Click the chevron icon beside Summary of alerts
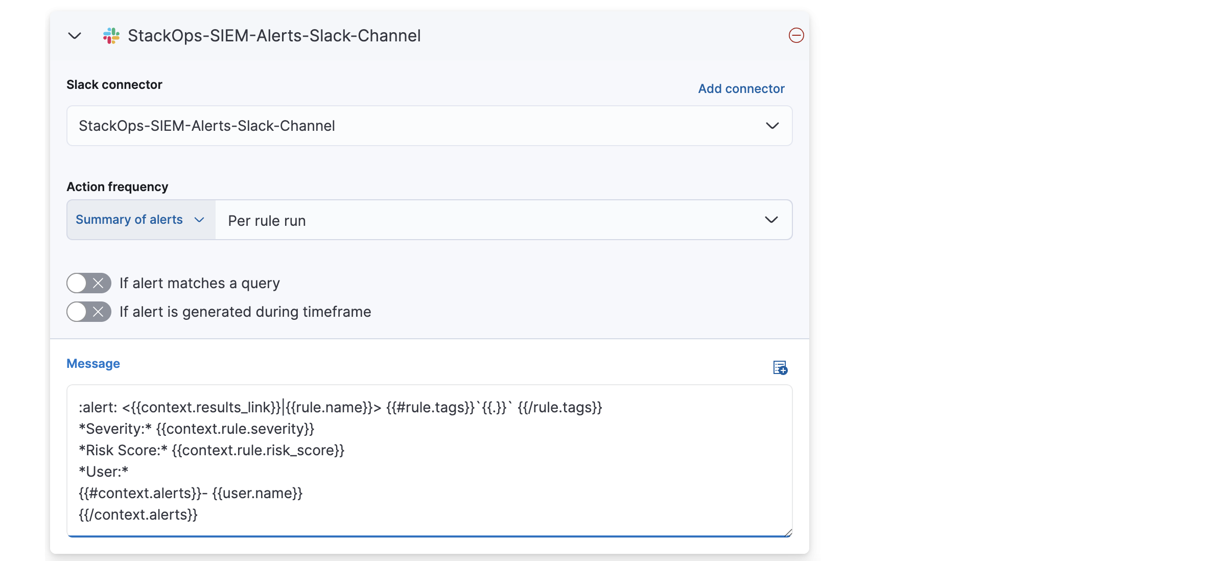This screenshot has height=561, width=1219. pos(199,220)
